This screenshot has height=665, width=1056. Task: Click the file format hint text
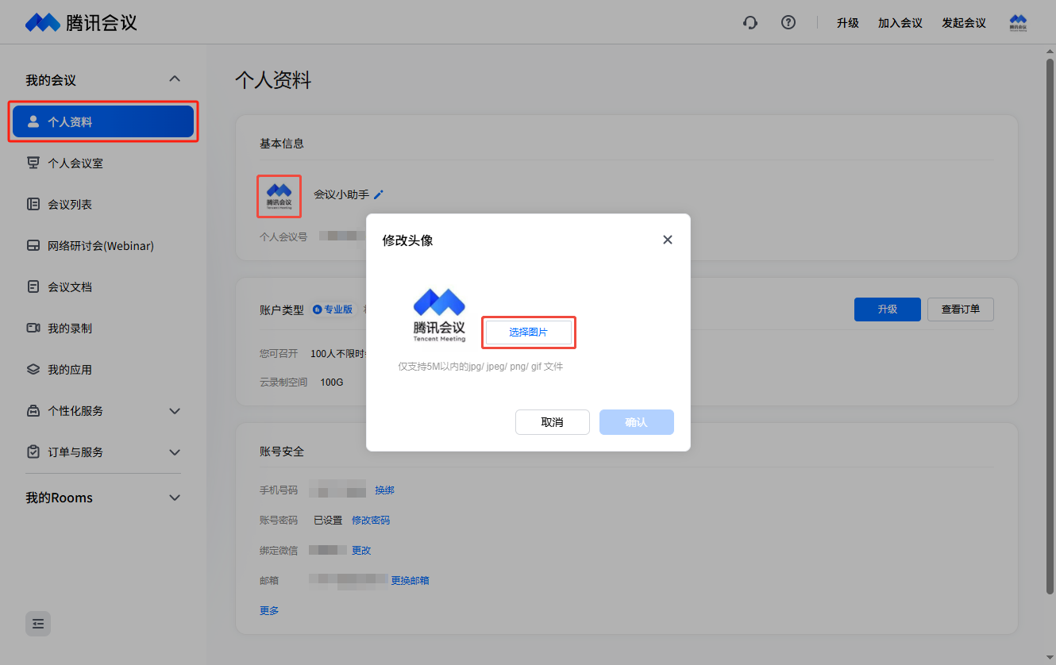pos(480,367)
